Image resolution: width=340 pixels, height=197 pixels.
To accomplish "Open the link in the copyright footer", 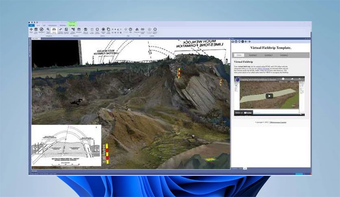I will coord(278,122).
